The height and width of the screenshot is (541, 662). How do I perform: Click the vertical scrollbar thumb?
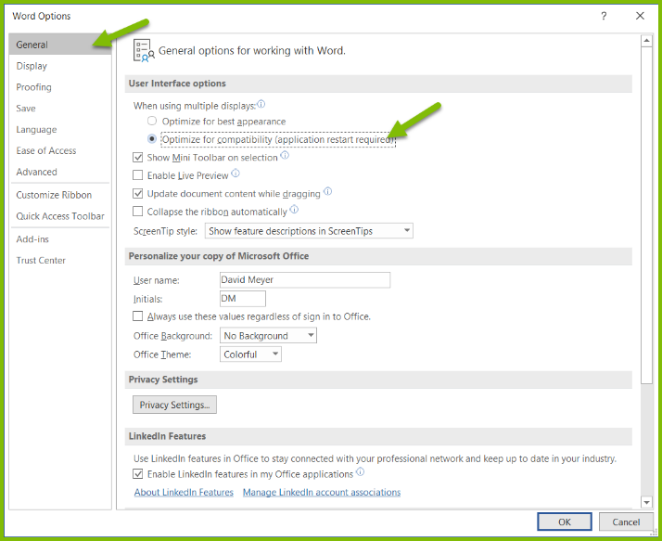tap(646, 215)
